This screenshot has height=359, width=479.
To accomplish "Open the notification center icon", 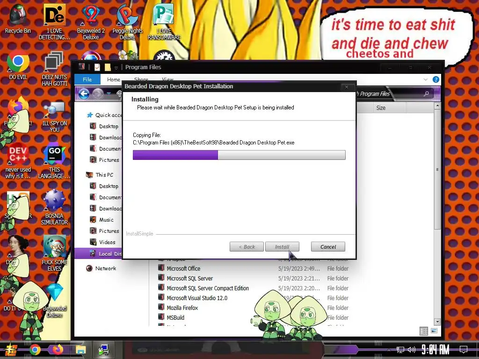I will point(464,350).
